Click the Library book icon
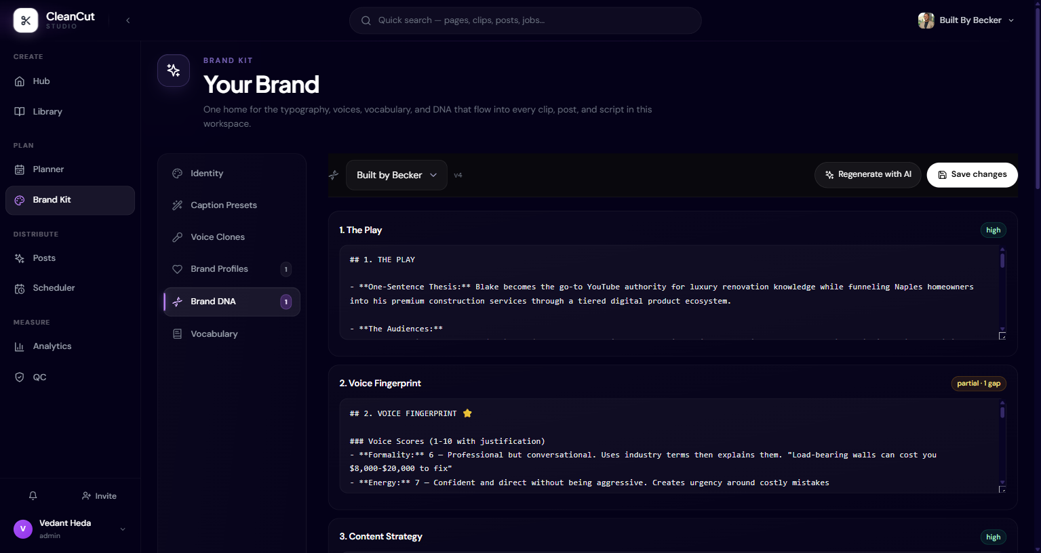The image size is (1041, 553). (x=20, y=112)
